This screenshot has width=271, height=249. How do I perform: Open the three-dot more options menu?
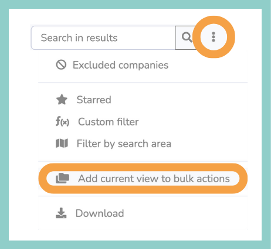(x=214, y=37)
